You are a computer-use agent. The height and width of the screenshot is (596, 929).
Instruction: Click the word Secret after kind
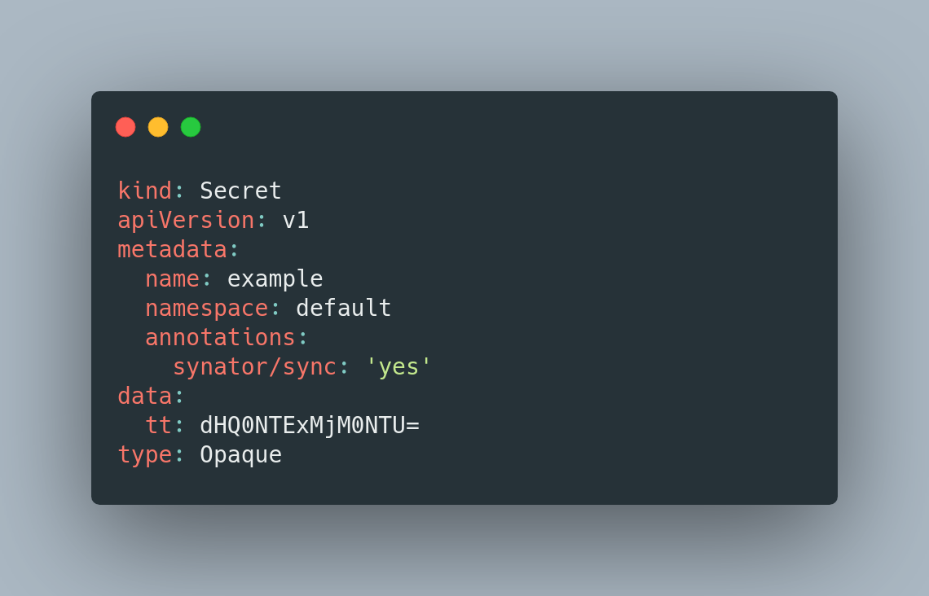(240, 191)
